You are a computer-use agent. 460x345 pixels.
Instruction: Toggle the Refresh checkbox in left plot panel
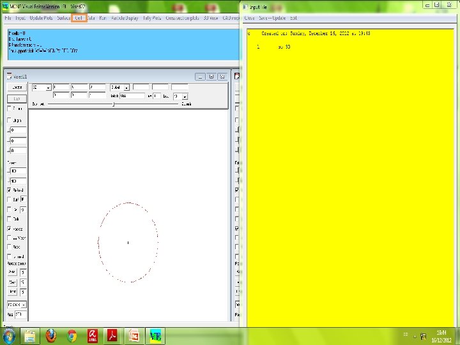[x=10, y=190]
